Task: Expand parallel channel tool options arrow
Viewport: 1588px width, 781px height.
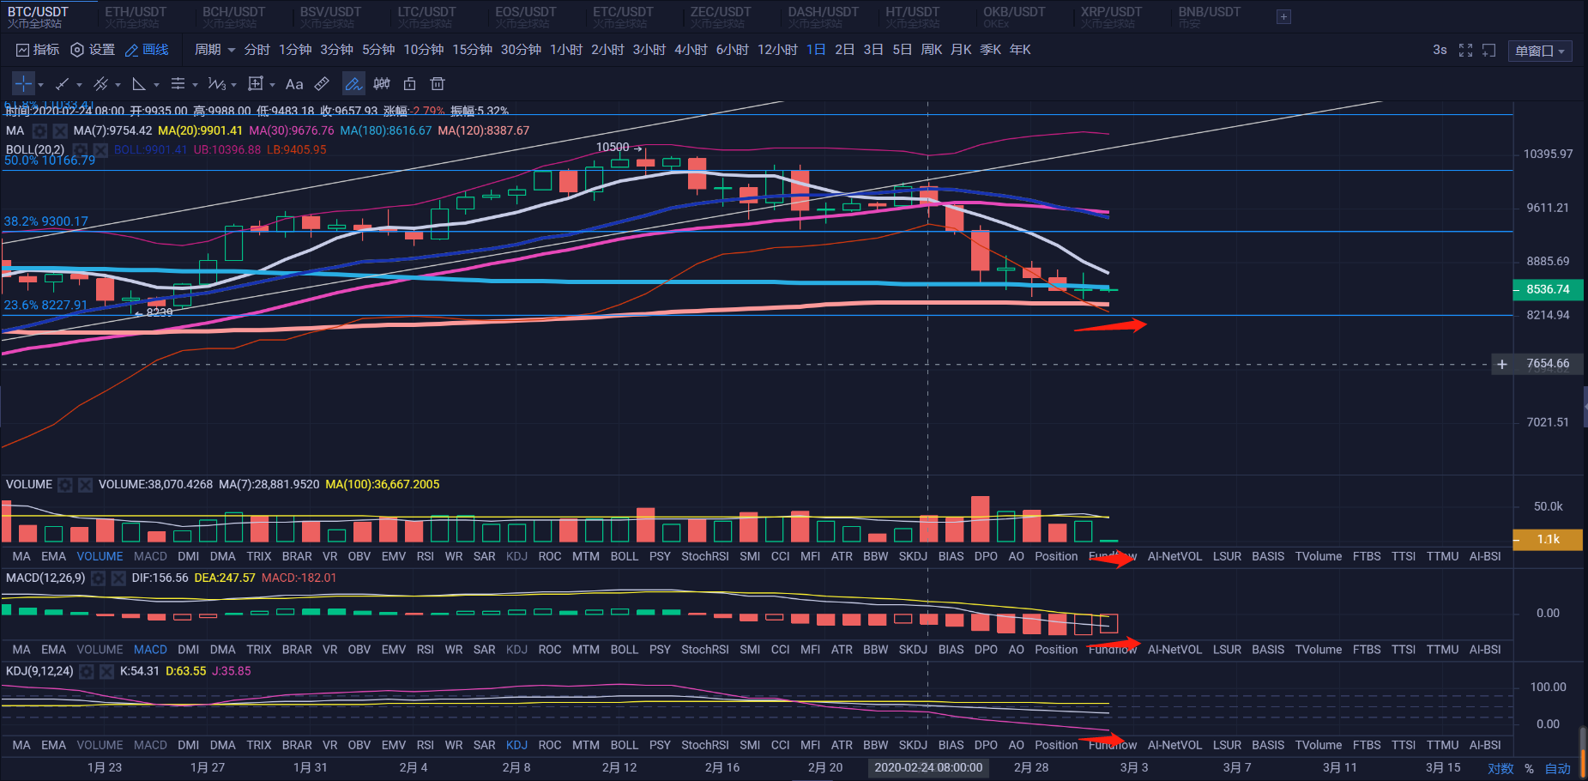Action: point(118,85)
